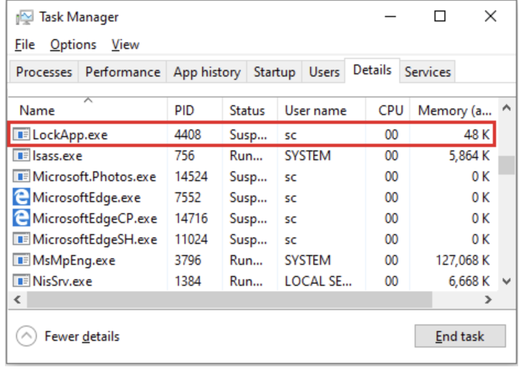Click the End task button
Screen dimensions: 522x369
click(x=460, y=336)
